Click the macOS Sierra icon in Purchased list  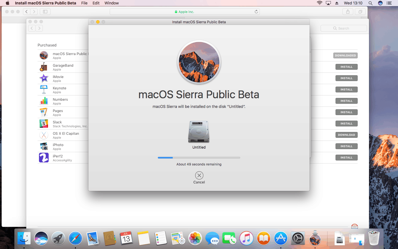(44, 56)
